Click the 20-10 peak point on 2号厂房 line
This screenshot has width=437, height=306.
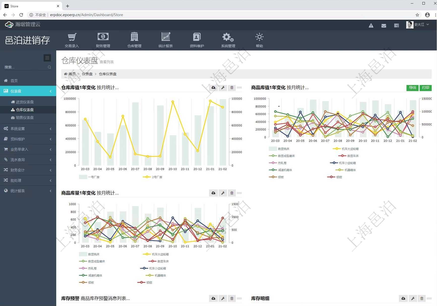[x=173, y=102]
